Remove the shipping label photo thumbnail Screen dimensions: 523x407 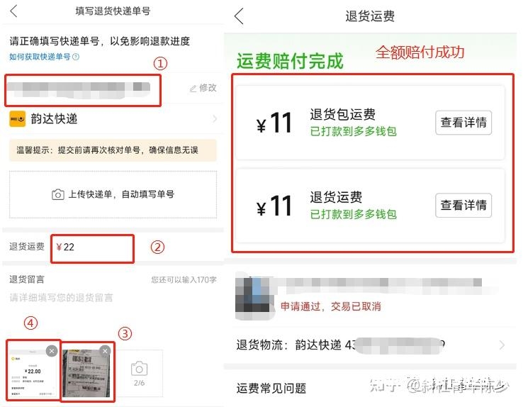[x=105, y=350]
